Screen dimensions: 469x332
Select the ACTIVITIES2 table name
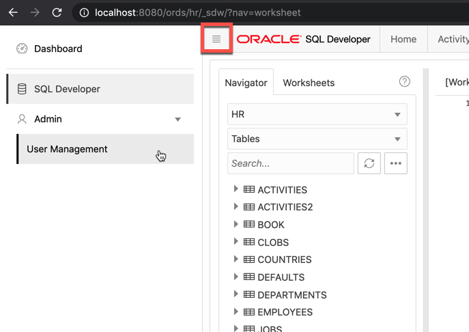pos(285,207)
